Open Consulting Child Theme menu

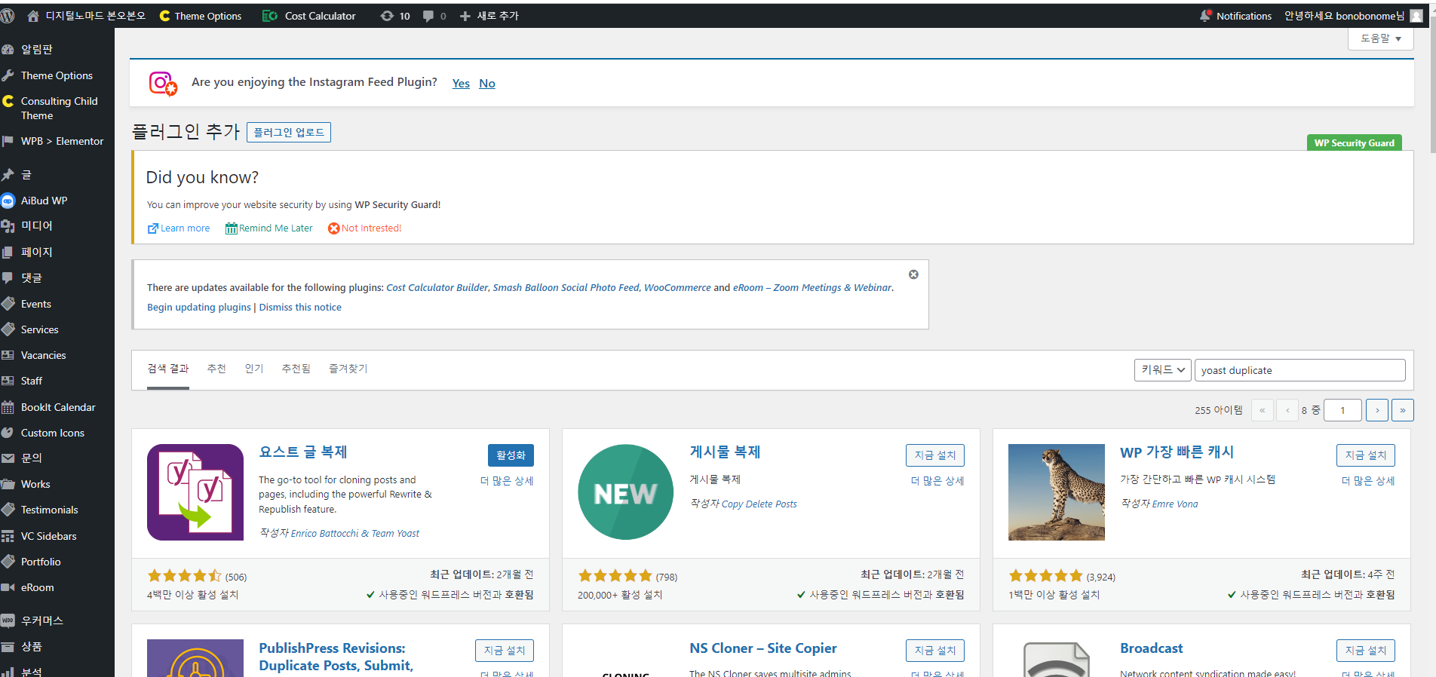coord(59,108)
